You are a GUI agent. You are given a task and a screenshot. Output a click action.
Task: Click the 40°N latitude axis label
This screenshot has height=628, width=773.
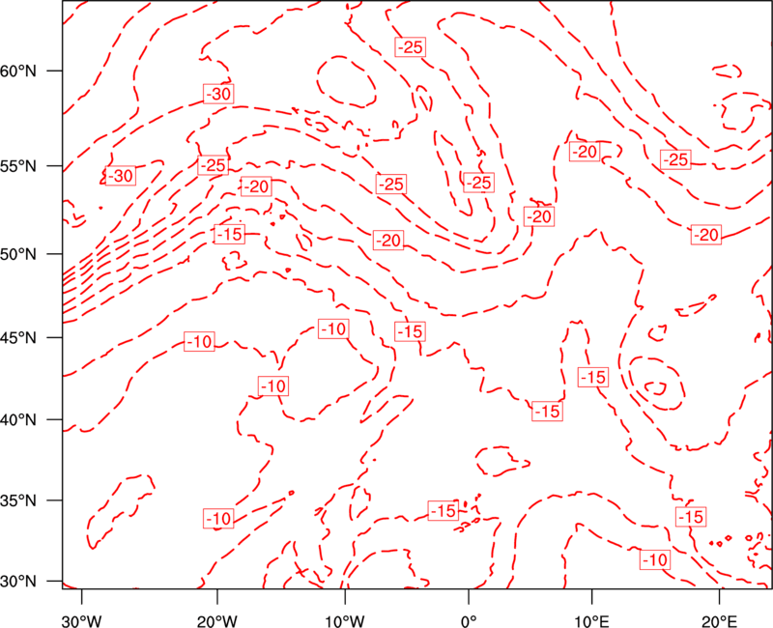(x=18, y=420)
